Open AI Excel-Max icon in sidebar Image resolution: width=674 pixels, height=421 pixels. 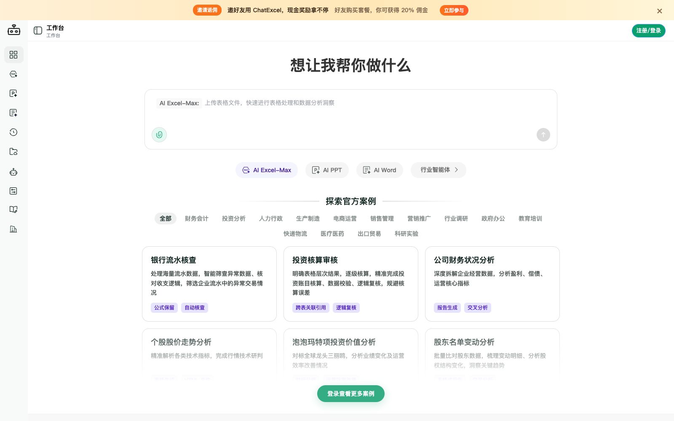click(13, 74)
